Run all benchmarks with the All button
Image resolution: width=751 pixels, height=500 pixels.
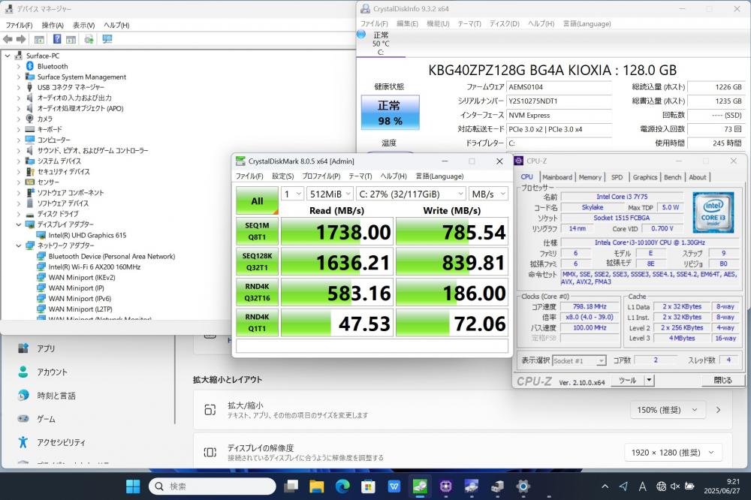[257, 200]
